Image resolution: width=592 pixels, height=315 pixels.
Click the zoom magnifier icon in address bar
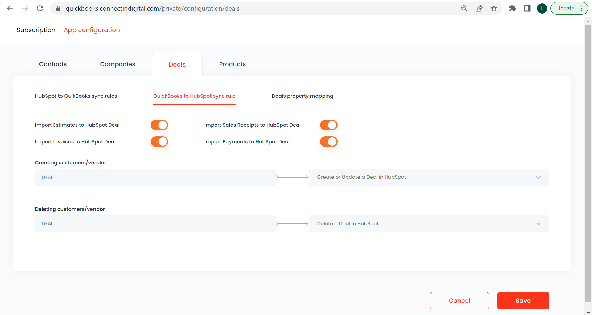click(x=464, y=8)
